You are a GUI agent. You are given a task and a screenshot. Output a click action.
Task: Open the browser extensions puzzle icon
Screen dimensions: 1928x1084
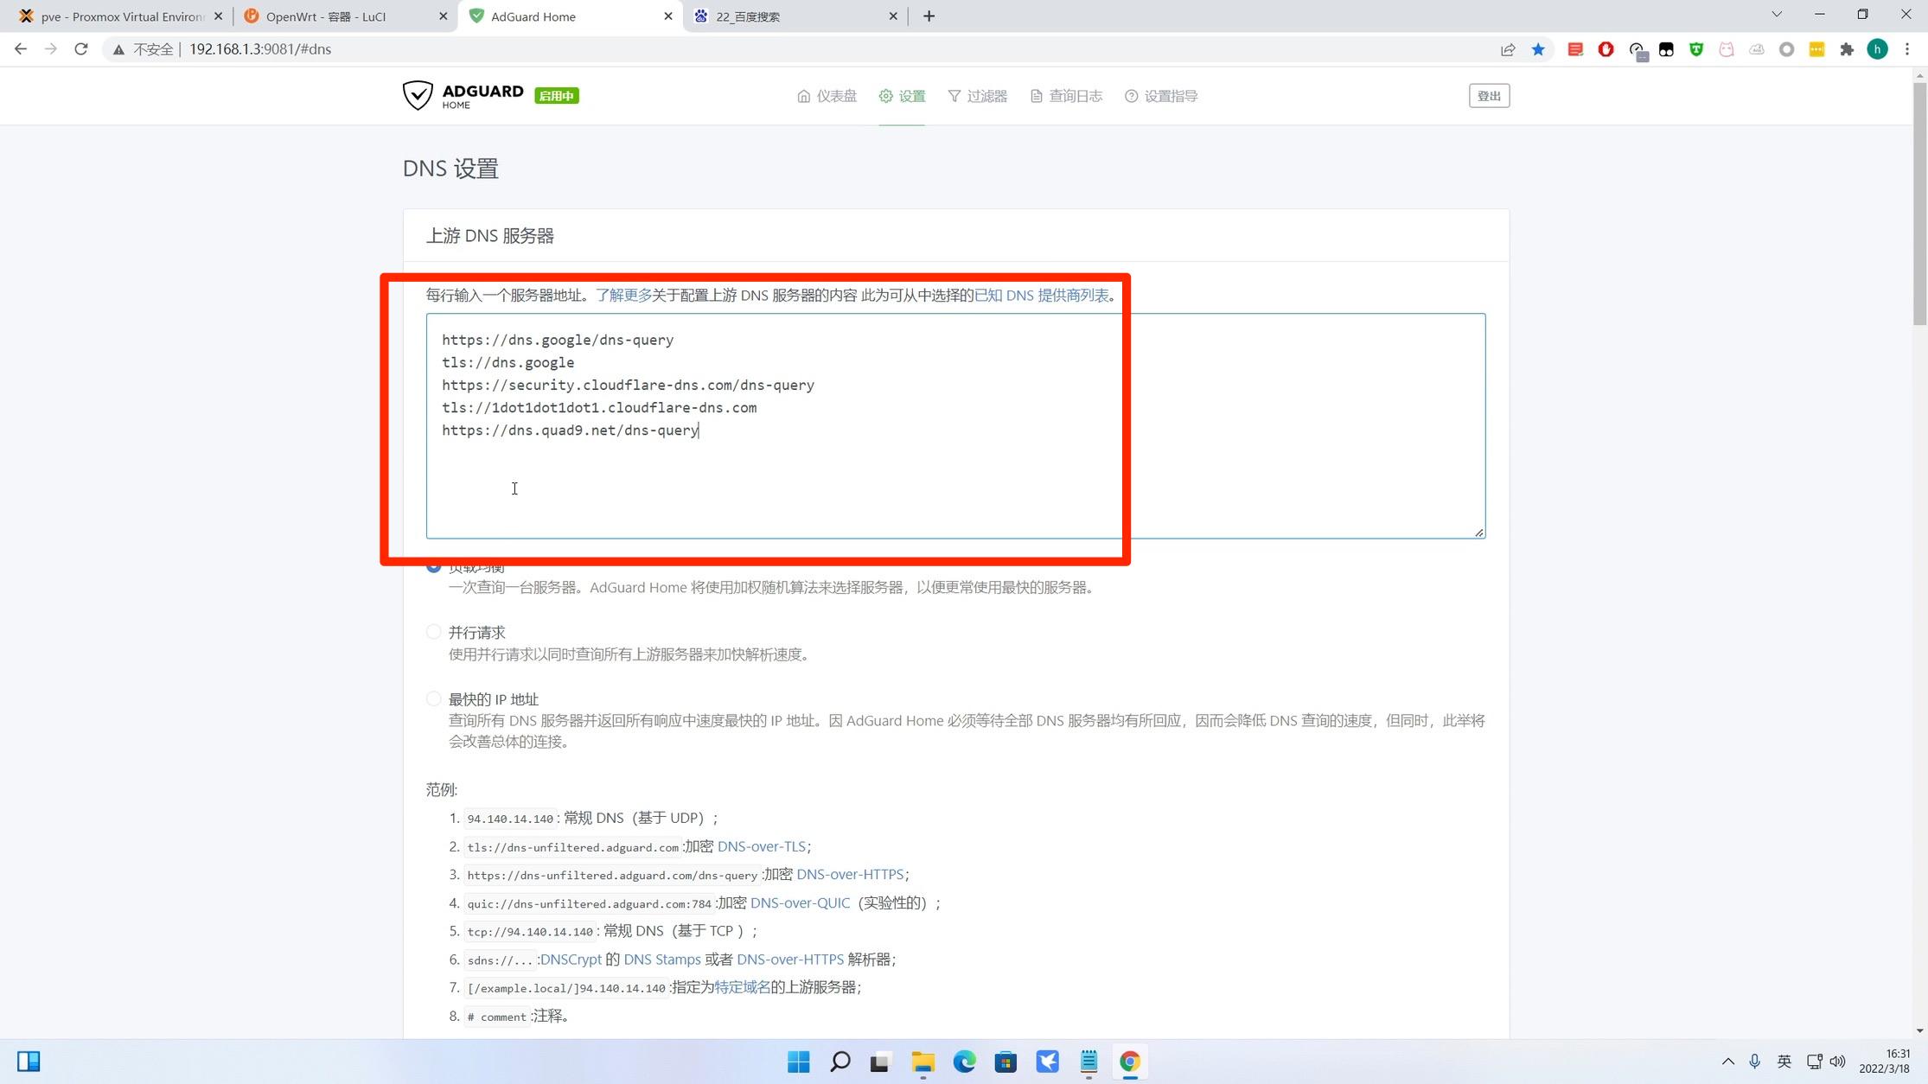1847,49
